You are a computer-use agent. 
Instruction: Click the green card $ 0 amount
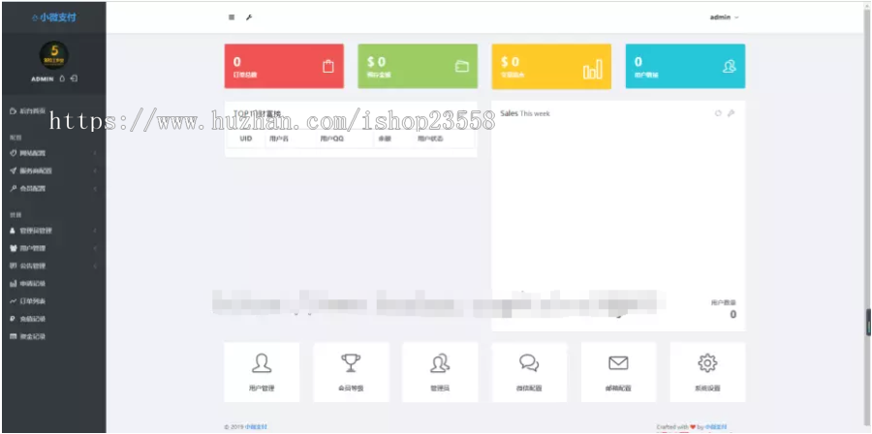point(376,62)
